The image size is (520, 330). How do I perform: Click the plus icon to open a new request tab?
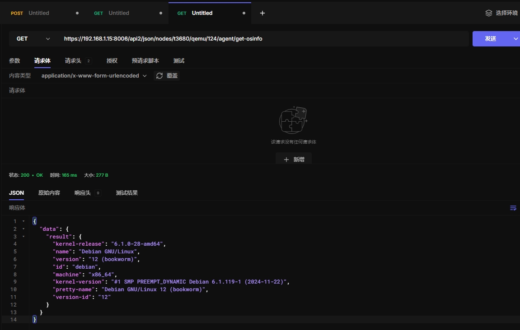tap(262, 13)
